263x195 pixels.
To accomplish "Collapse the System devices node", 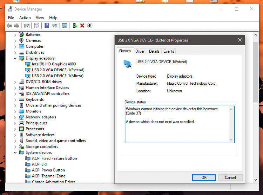I will click(15, 152).
